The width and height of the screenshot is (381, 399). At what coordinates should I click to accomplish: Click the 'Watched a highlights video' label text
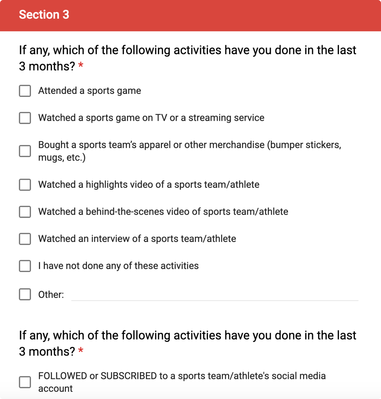click(149, 185)
